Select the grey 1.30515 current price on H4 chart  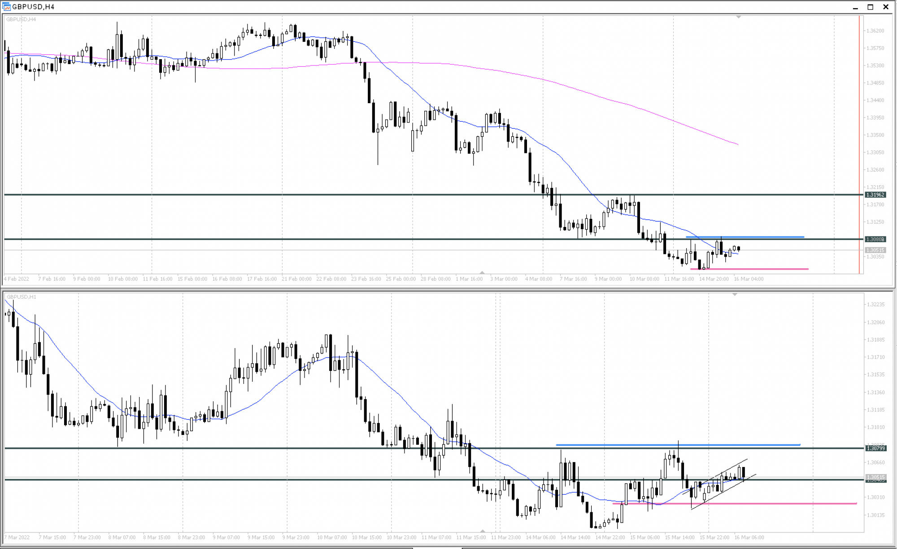coord(875,250)
